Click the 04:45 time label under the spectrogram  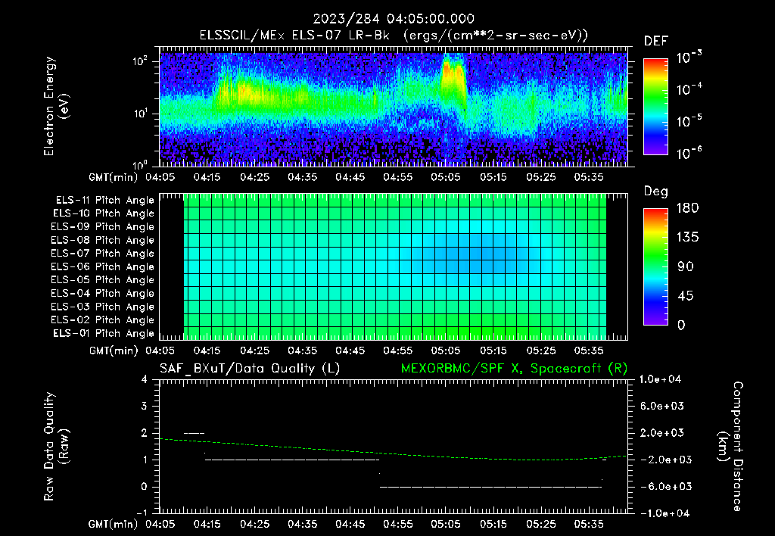click(x=350, y=177)
